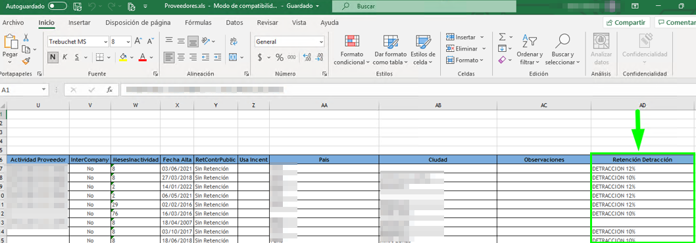Align text to the top
The width and height of the screenshot is (696, 243).
tap(168, 41)
